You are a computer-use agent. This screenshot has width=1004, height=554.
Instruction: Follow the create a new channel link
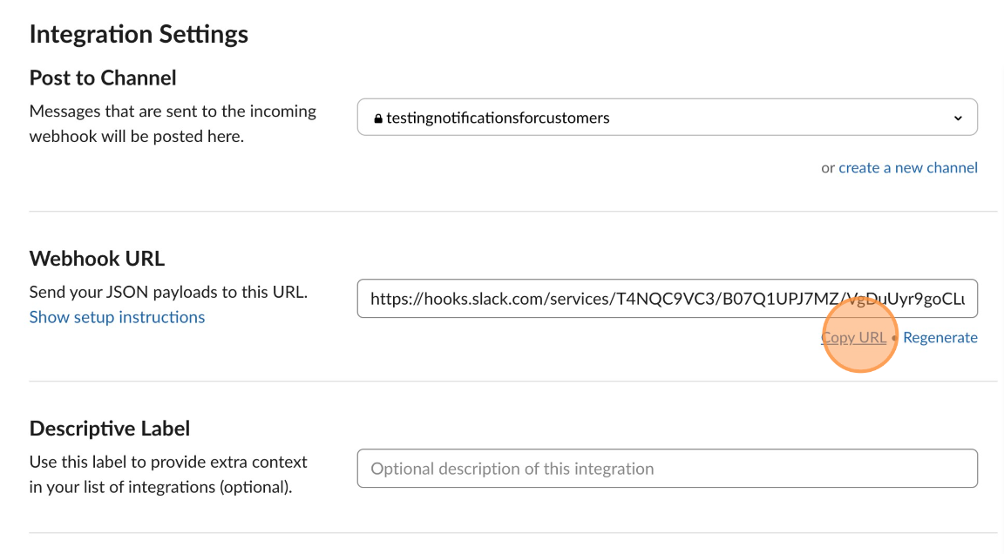click(x=908, y=167)
